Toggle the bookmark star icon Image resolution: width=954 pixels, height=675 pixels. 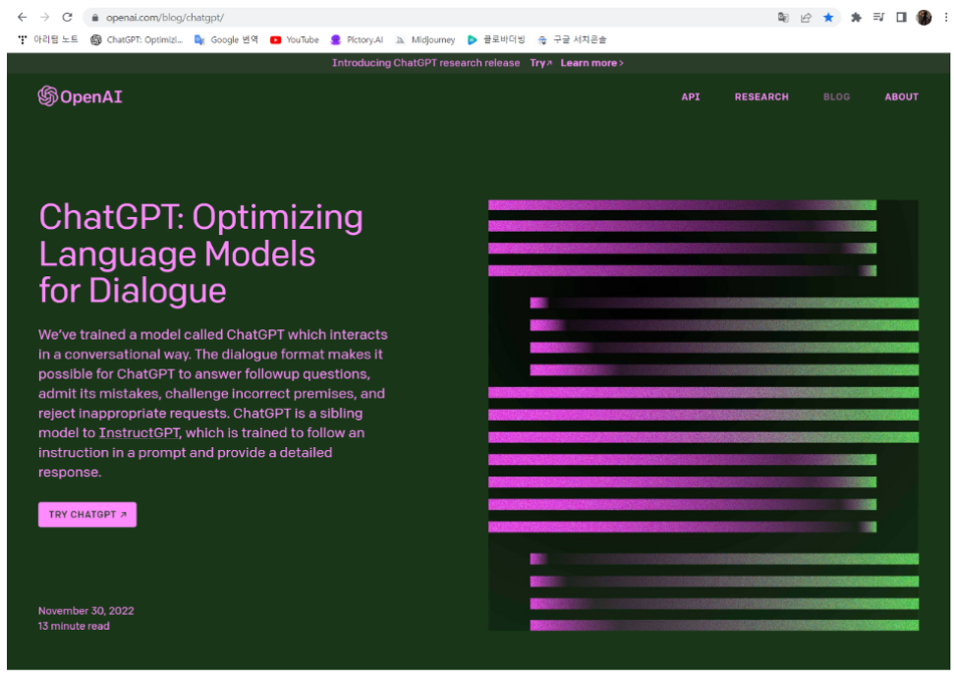pos(828,18)
